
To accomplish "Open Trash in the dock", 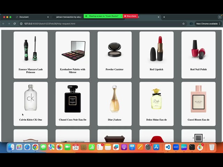I will tap(212, 147).
